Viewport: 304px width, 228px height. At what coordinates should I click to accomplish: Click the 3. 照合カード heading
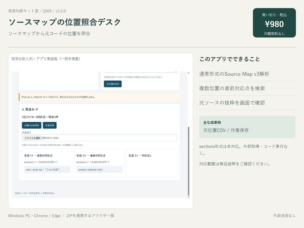click(x=30, y=109)
